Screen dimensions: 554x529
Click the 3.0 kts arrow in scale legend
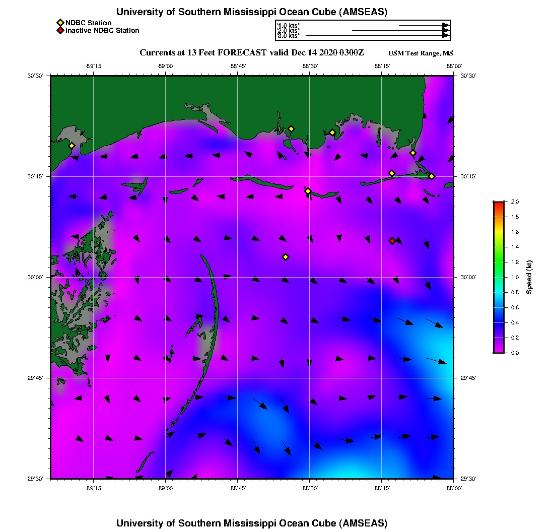[x=378, y=36]
